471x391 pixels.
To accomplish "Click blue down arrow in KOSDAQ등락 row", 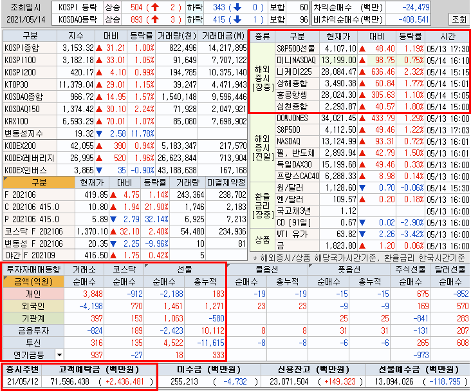I will (237, 19).
